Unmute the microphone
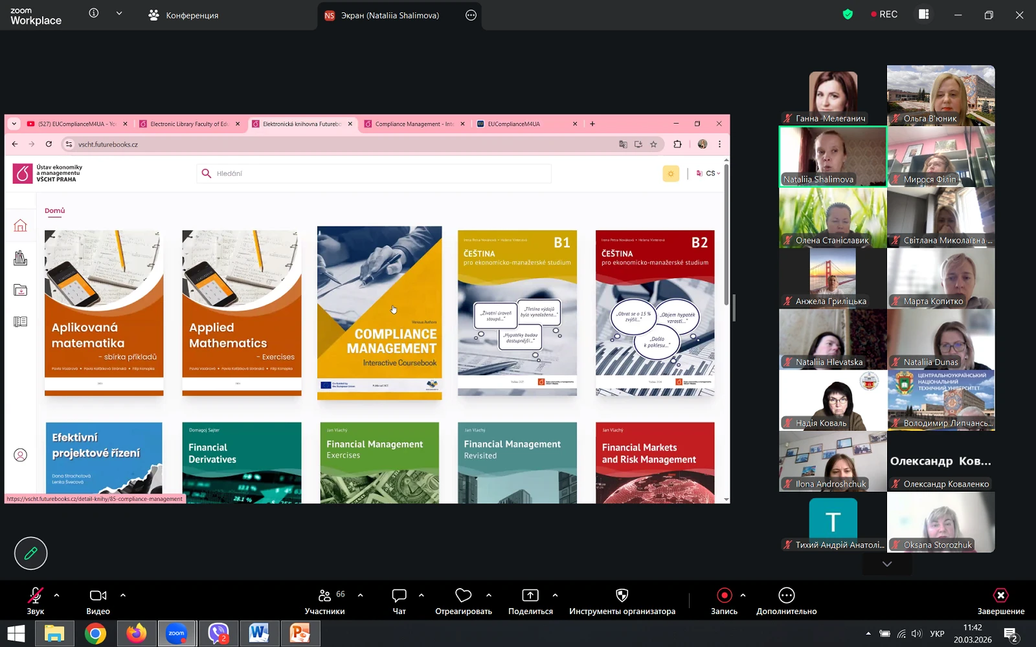Image resolution: width=1036 pixels, height=647 pixels. (x=35, y=600)
